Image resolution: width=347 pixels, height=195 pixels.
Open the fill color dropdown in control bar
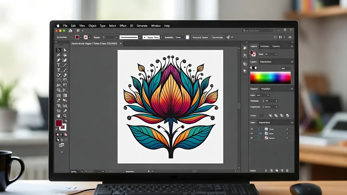point(81,37)
